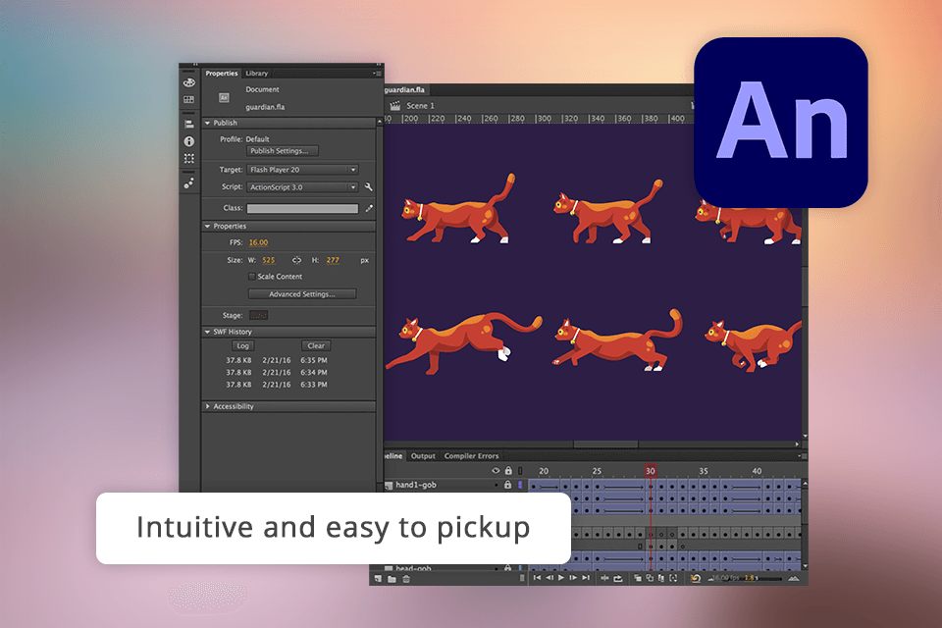Go to the last frame
942x628 pixels.
pyautogui.click(x=586, y=578)
